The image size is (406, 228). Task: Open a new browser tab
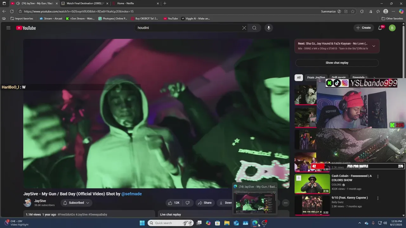(165, 3)
